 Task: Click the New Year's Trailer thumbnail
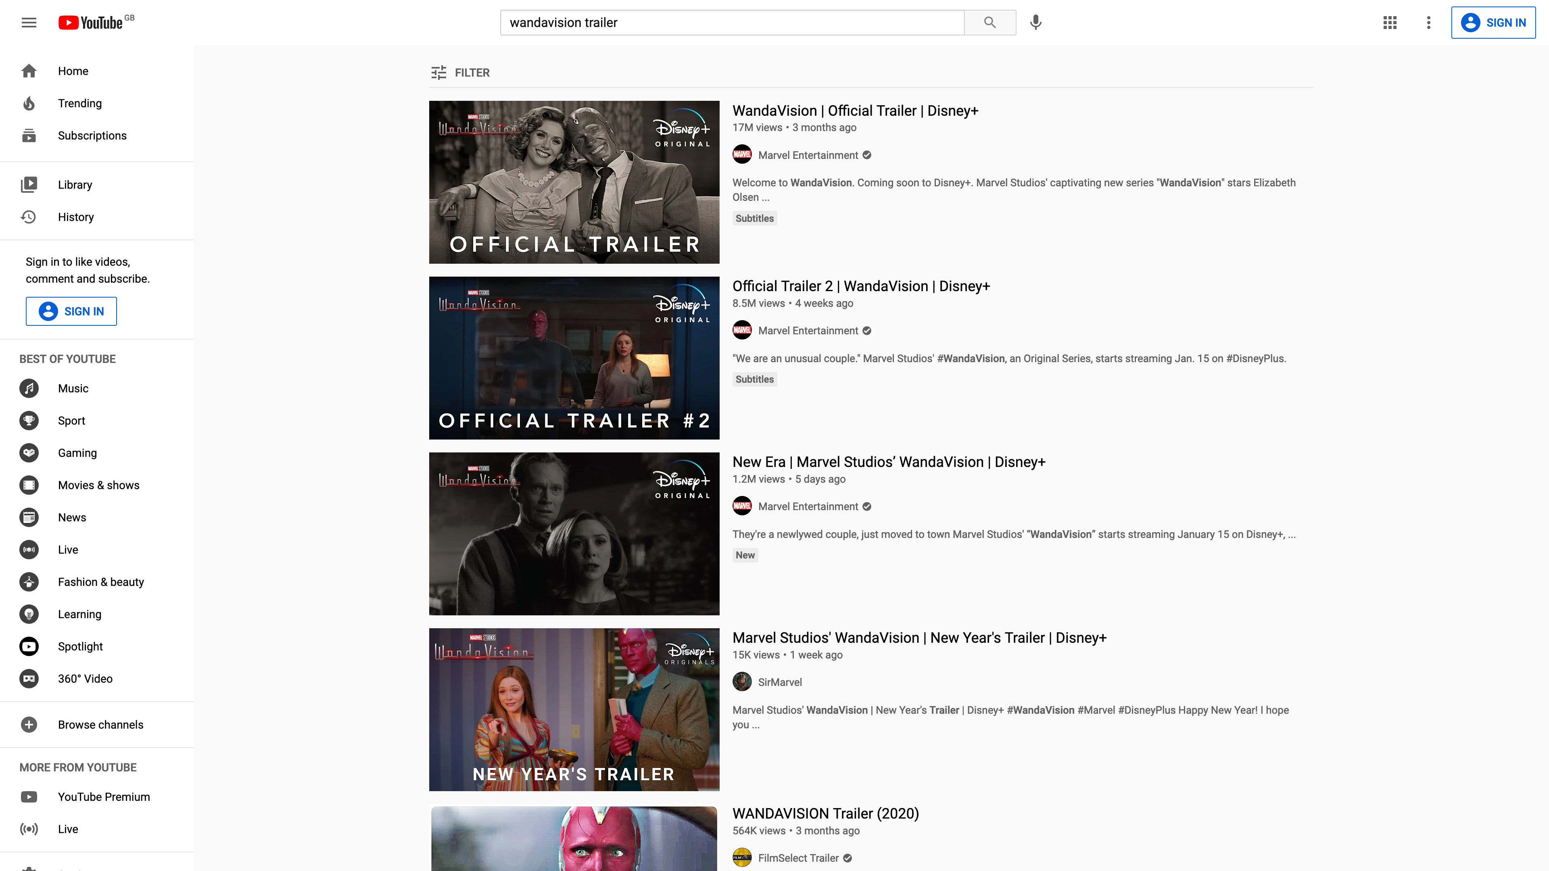[574, 710]
